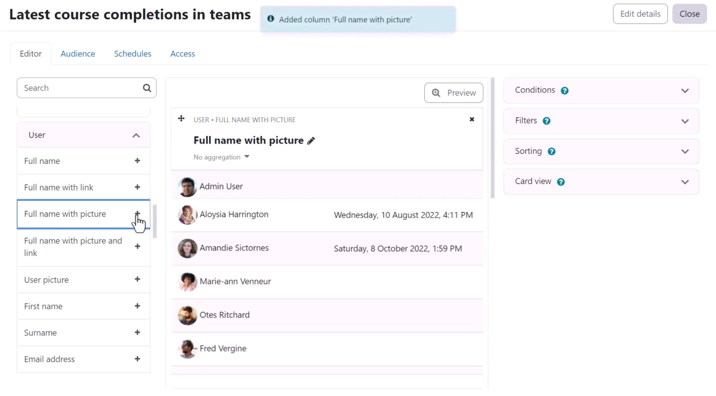Open the Conditions help icon
This screenshot has height=396, width=716.
[x=564, y=90]
